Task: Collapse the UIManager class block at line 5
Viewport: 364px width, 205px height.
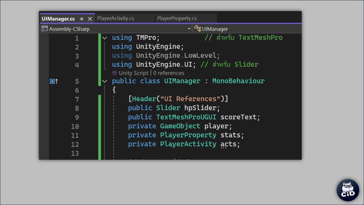Action: click(x=105, y=81)
